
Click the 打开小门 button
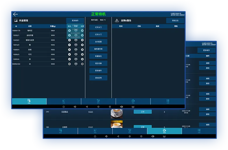coord(99,35)
